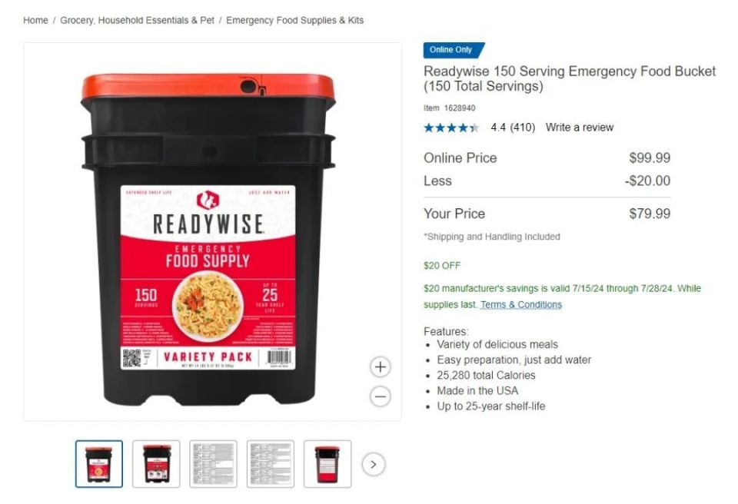Click the review count (410)
This screenshot has width=738, height=504.
[x=523, y=128]
